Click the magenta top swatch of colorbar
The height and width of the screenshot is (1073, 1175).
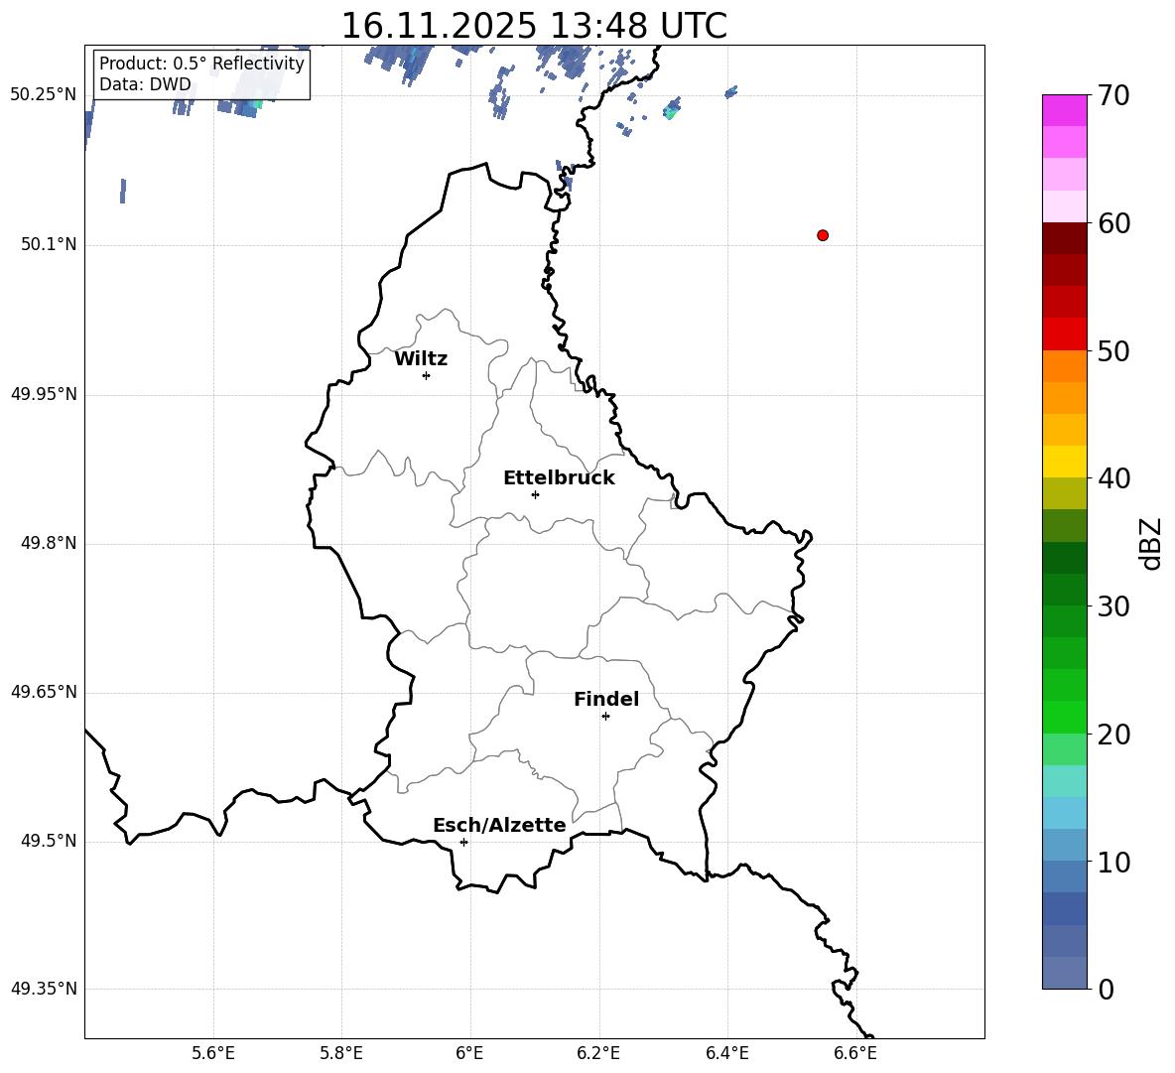[x=1064, y=111]
